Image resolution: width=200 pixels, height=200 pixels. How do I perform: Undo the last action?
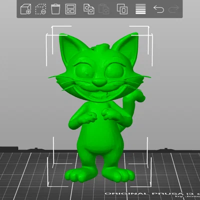pyautogui.click(x=158, y=9)
